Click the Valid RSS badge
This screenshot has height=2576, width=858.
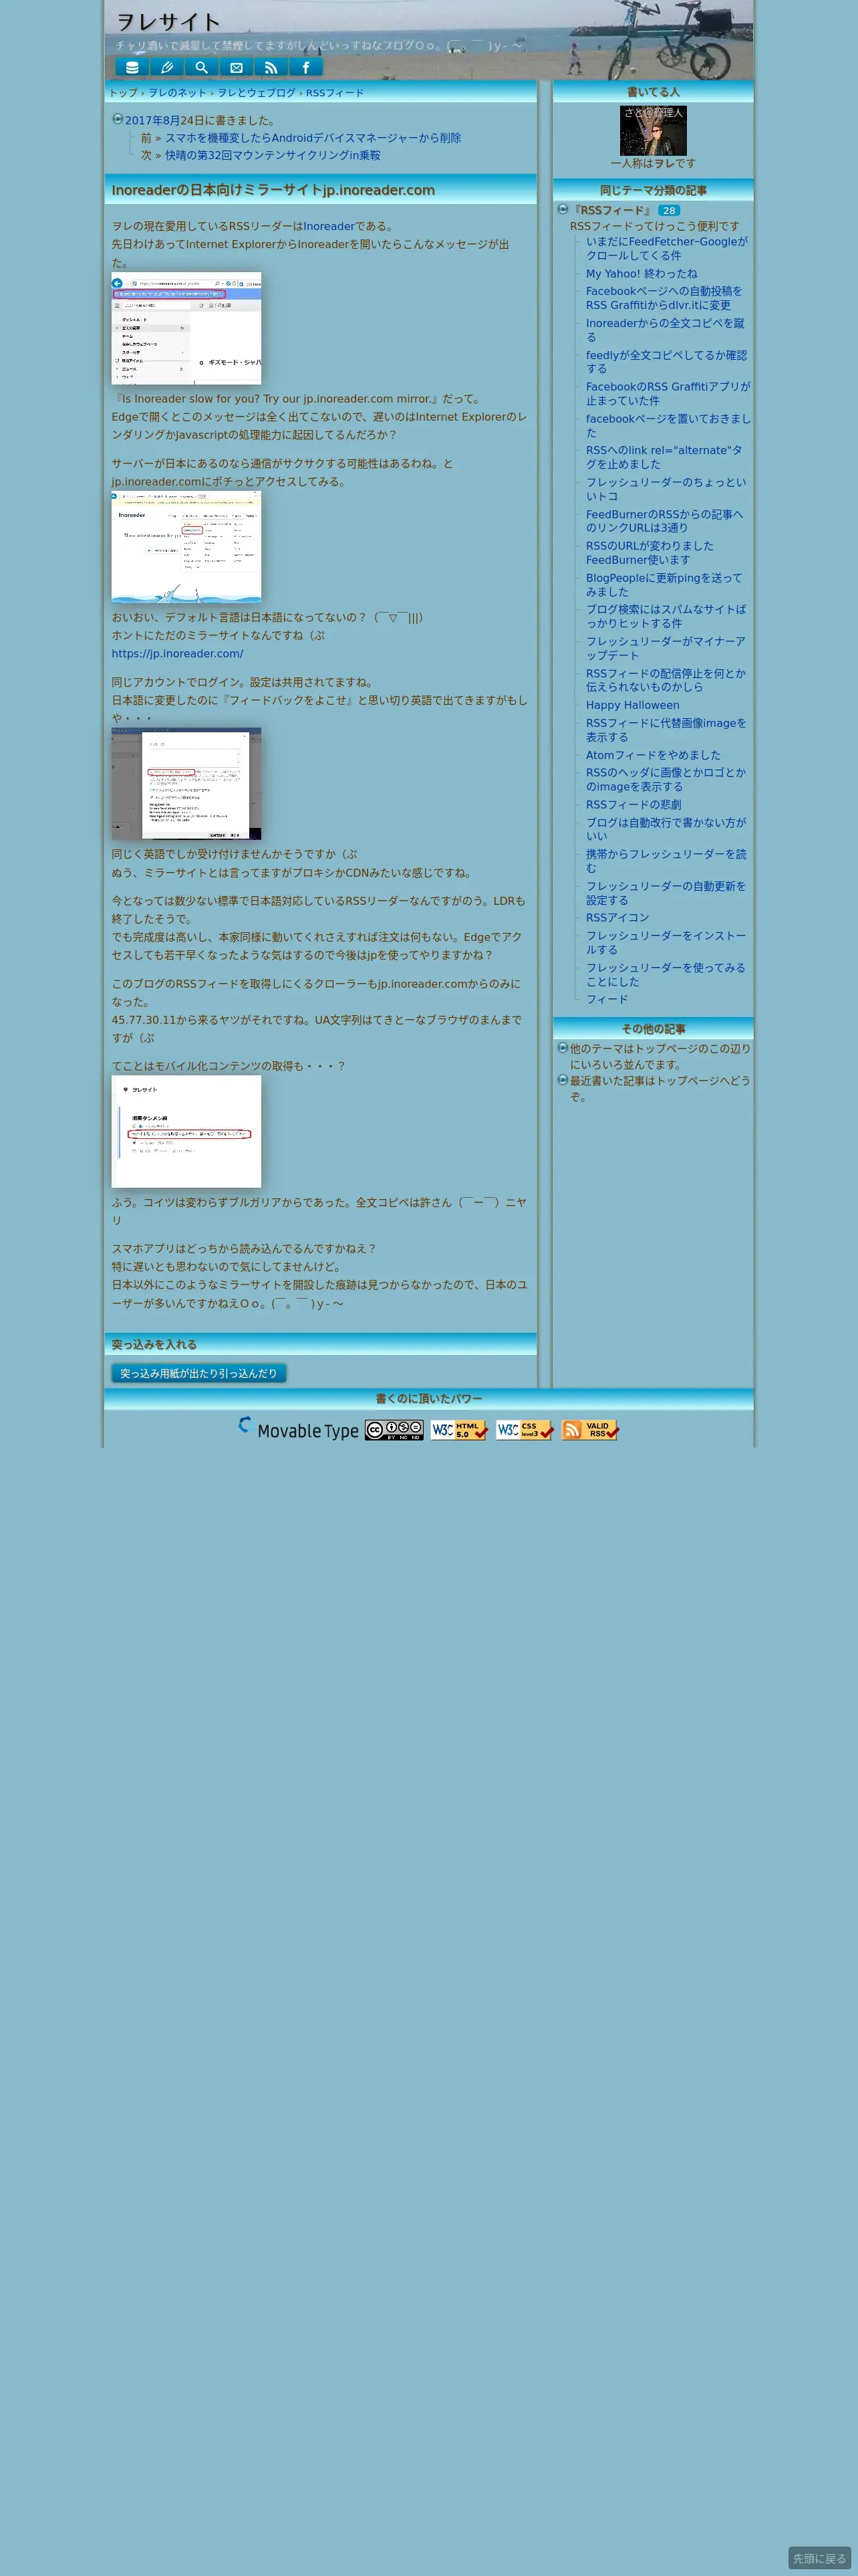(x=590, y=1430)
